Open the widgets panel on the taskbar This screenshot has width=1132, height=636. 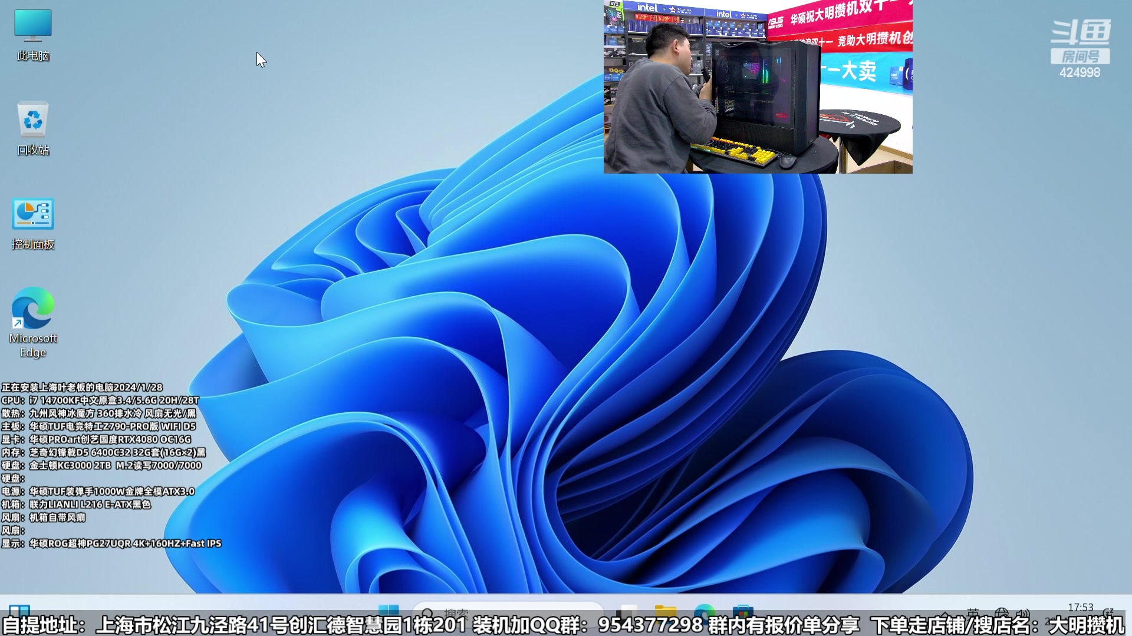coord(19,611)
